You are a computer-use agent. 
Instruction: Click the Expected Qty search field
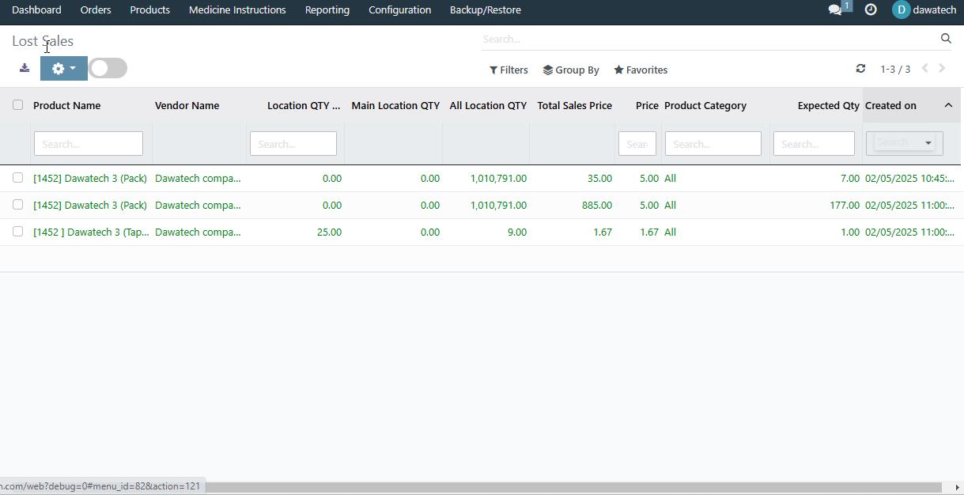pos(815,144)
